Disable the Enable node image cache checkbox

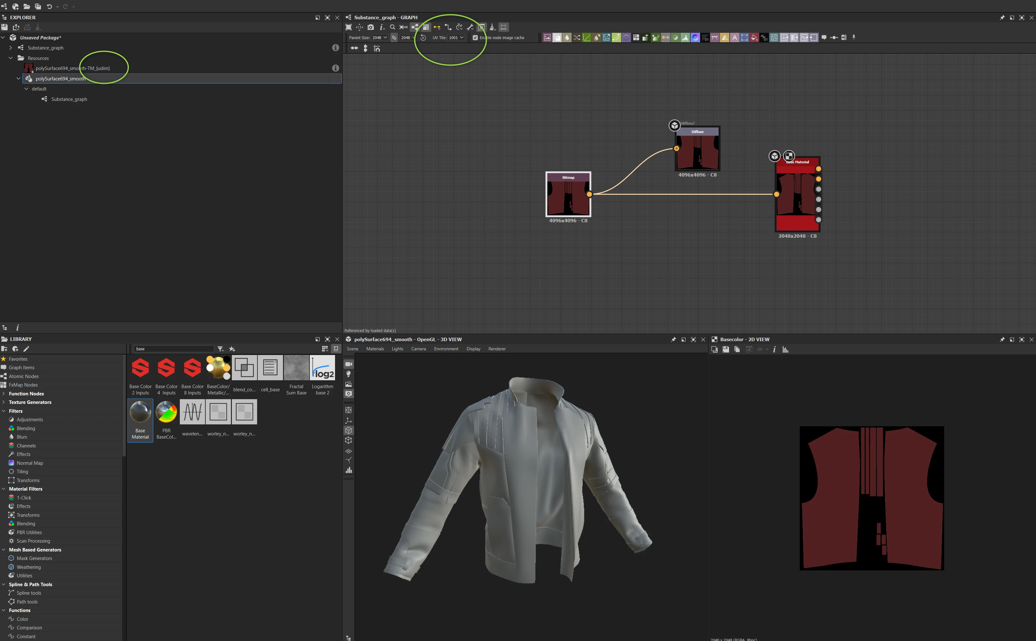click(x=475, y=38)
